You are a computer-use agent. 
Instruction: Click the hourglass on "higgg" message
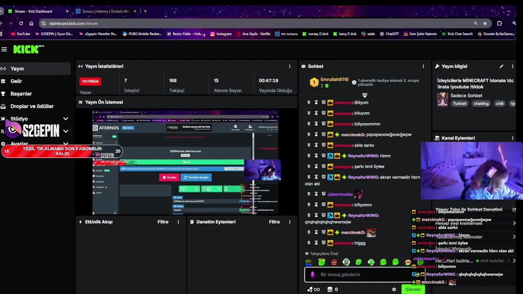point(316,243)
